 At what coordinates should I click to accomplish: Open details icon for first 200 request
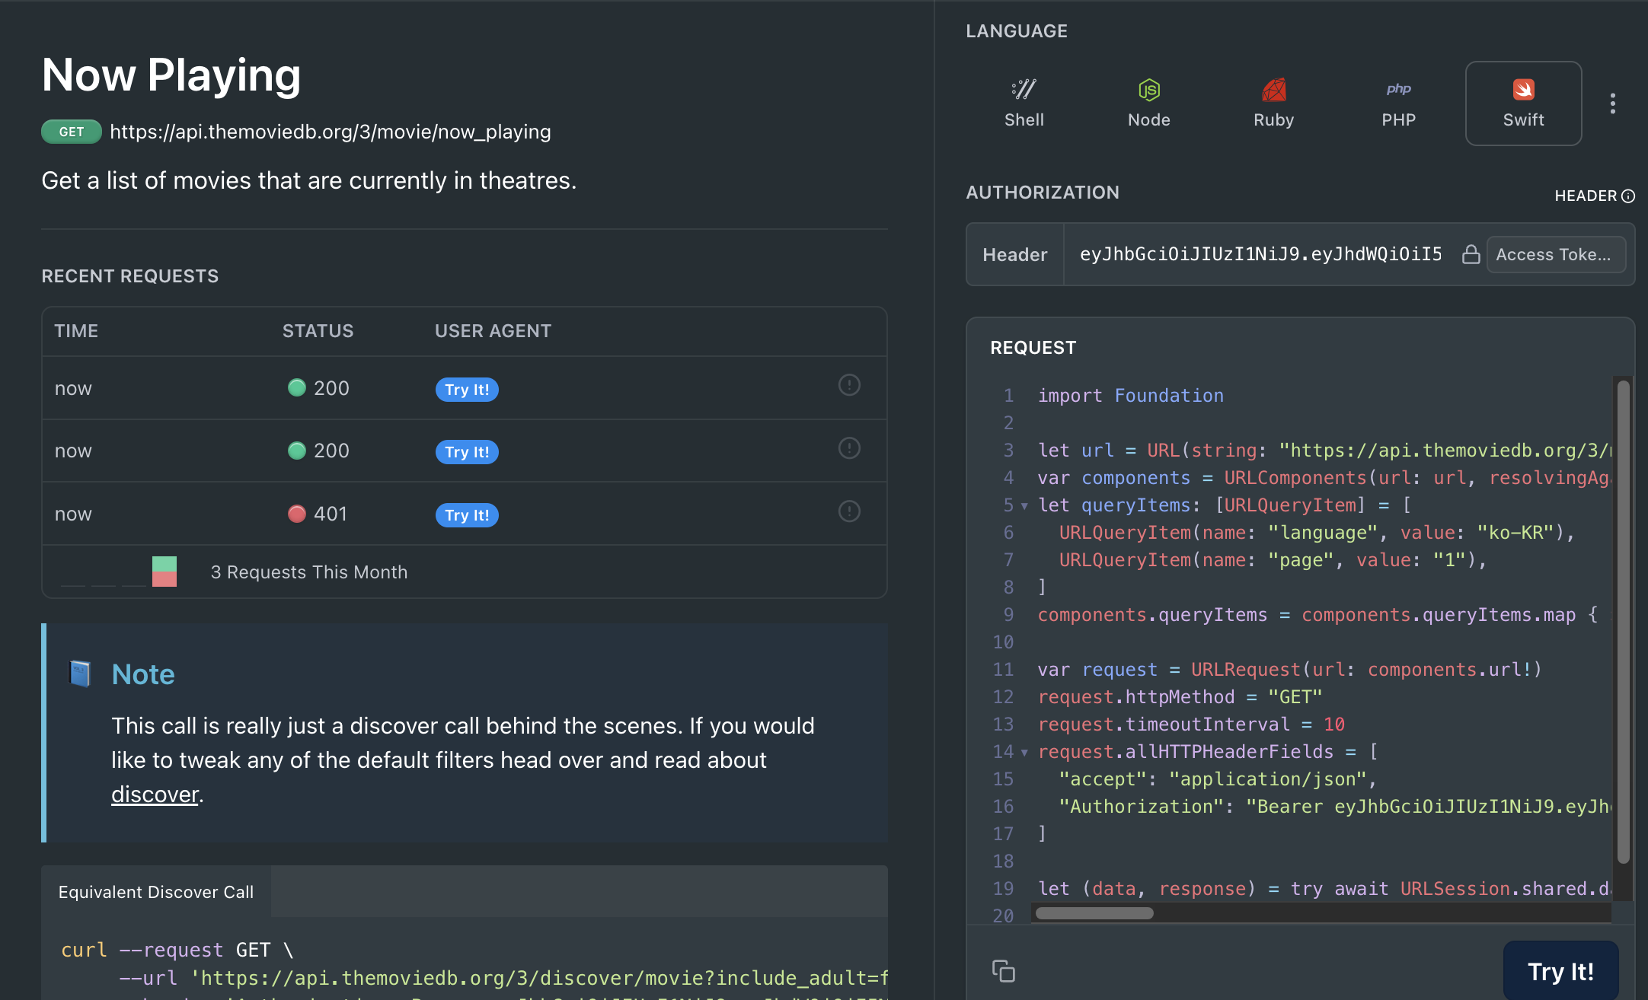click(849, 385)
